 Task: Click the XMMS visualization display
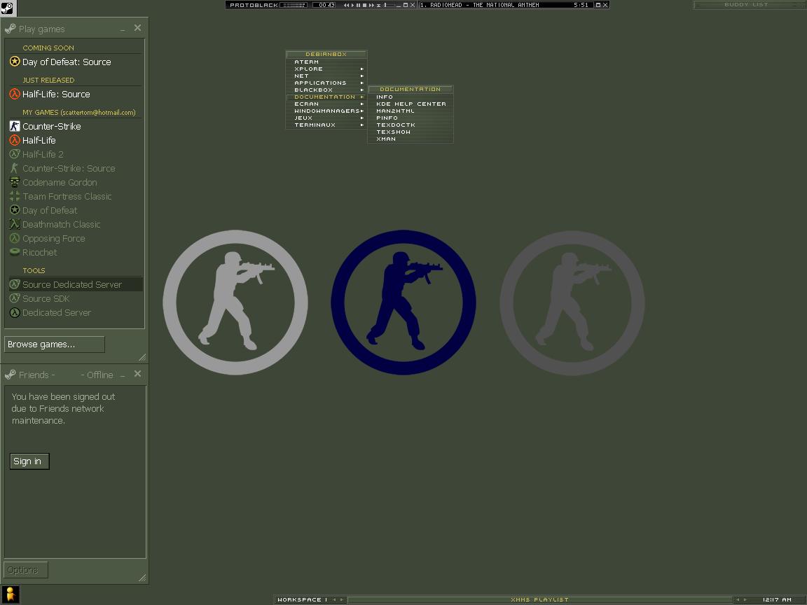294,5
